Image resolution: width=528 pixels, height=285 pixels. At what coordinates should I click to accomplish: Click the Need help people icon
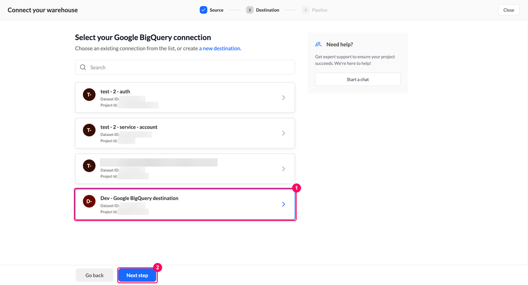318,44
